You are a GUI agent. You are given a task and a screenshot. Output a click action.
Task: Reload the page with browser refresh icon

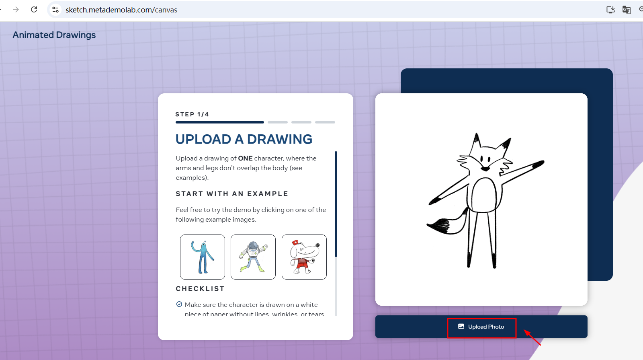click(x=34, y=10)
